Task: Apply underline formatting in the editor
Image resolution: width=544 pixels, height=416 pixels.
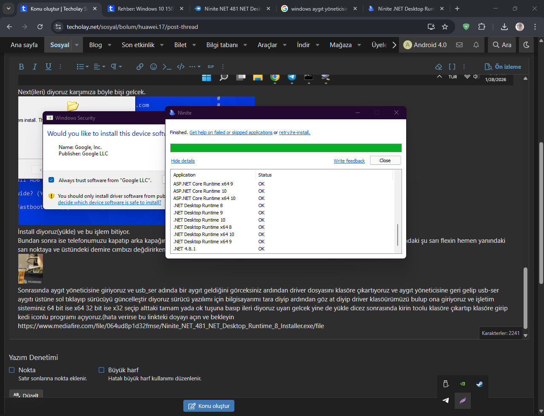Action: pos(48,67)
